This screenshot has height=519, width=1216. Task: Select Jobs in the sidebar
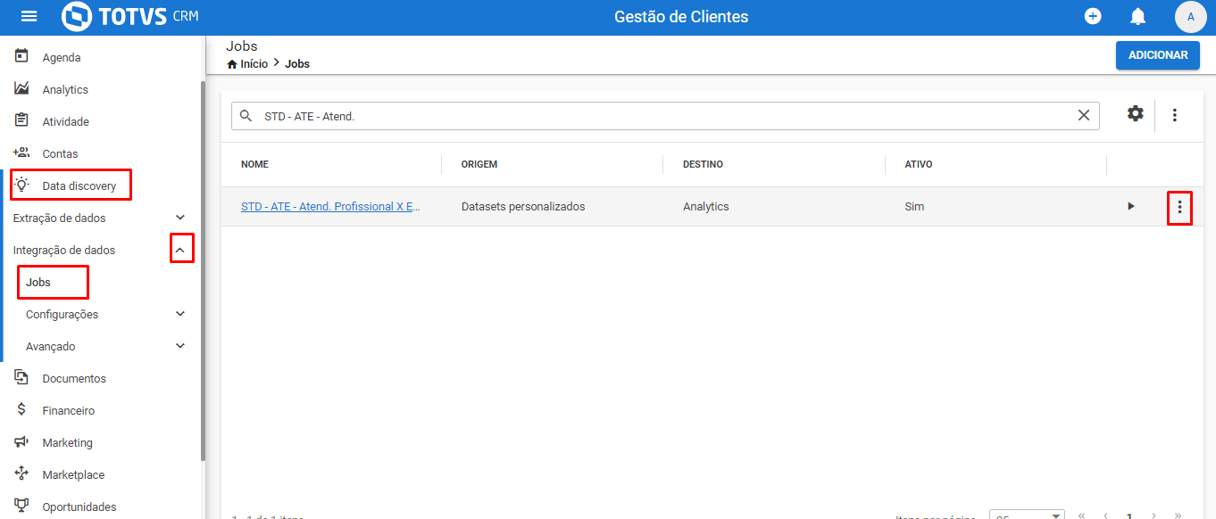(x=38, y=282)
